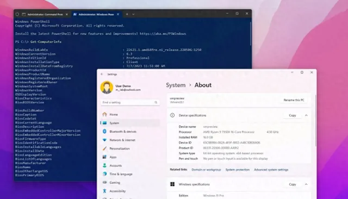Viewport: 348px width, 199px height.
Task: Open Network & internet settings icon
Action: (x=104, y=140)
